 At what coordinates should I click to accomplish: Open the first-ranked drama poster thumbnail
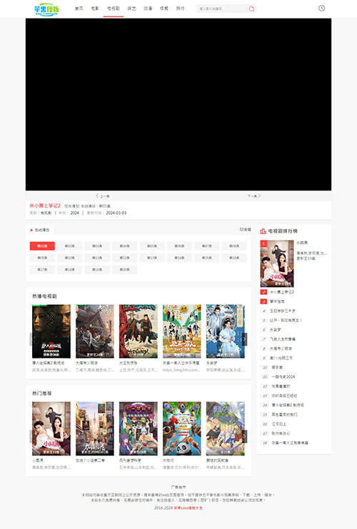click(277, 263)
